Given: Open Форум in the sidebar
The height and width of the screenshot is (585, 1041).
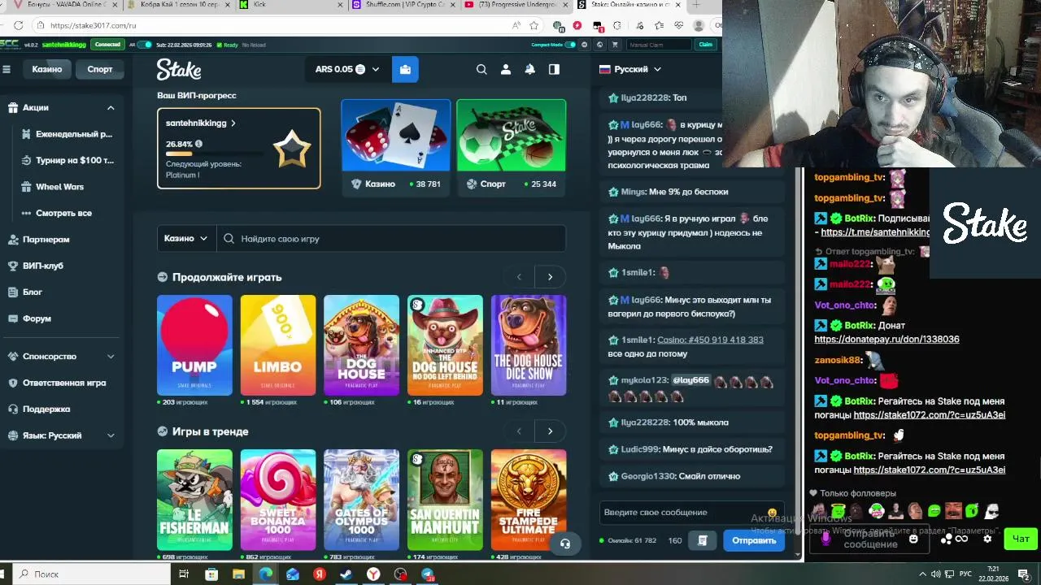Looking at the screenshot, I should tap(37, 318).
